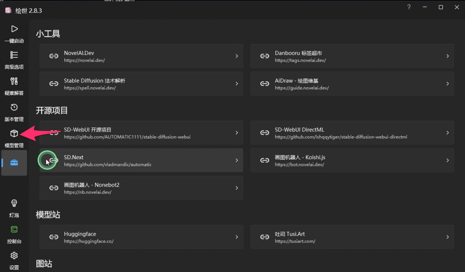This screenshot has height=272, width=465.
Task: Open the NovelAI.Dev link title
Action: click(79, 53)
